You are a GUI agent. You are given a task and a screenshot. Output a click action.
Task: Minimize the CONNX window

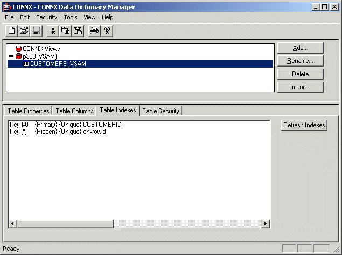pyautogui.click(x=316, y=7)
